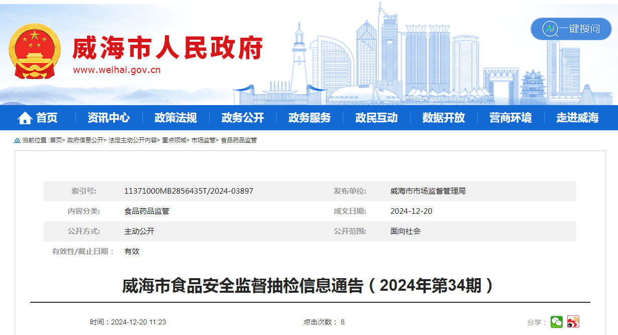Click the 索引号 label
The image size is (618, 335).
[x=83, y=191]
